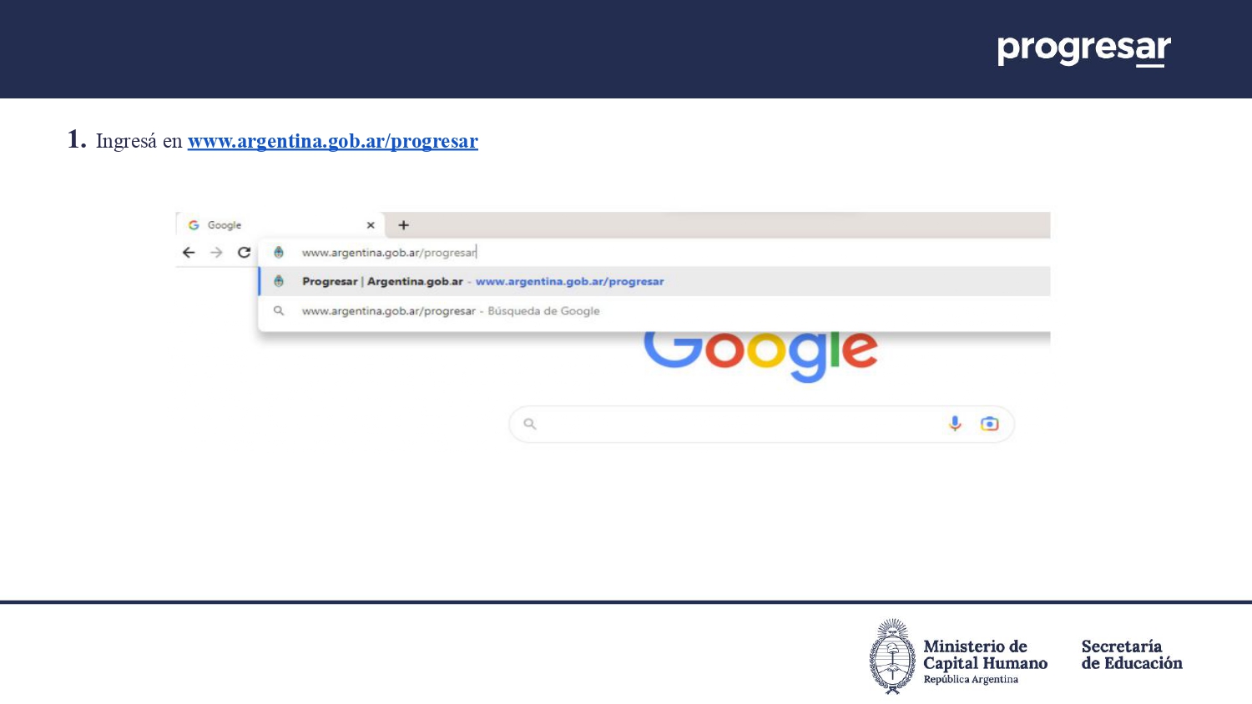Reload the page with the refresh icon
This screenshot has width=1252, height=704.
244,253
